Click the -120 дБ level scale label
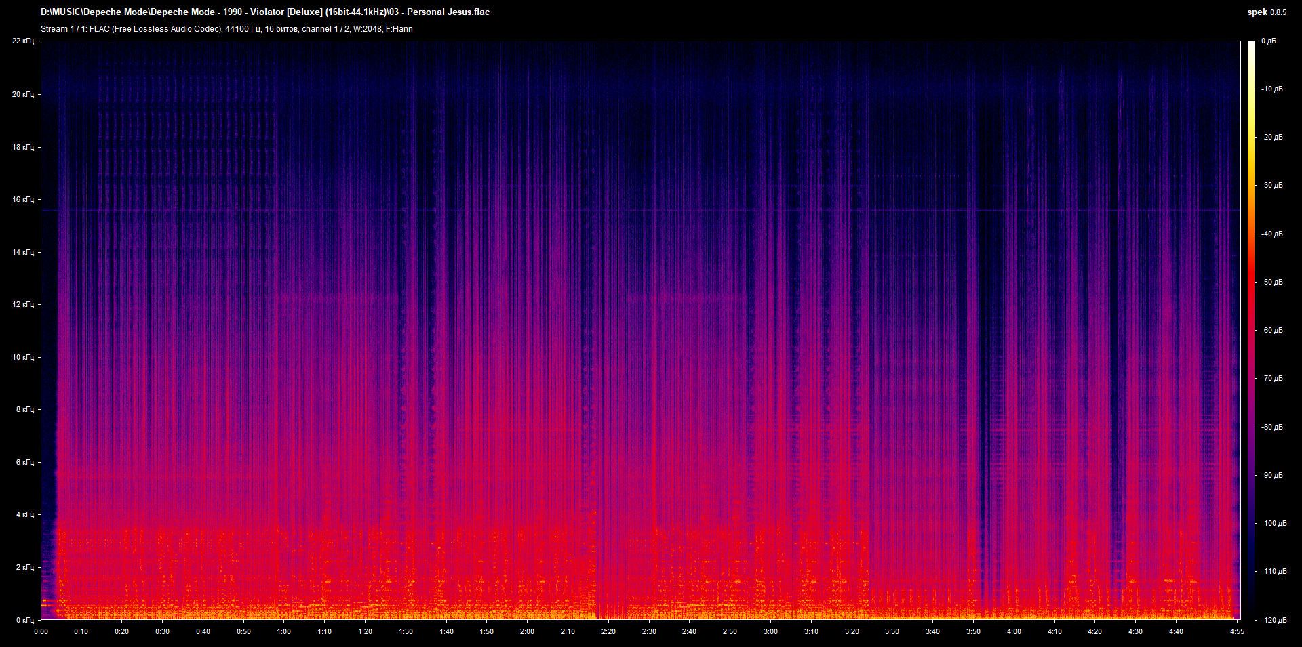The width and height of the screenshot is (1302, 647). 1273,620
